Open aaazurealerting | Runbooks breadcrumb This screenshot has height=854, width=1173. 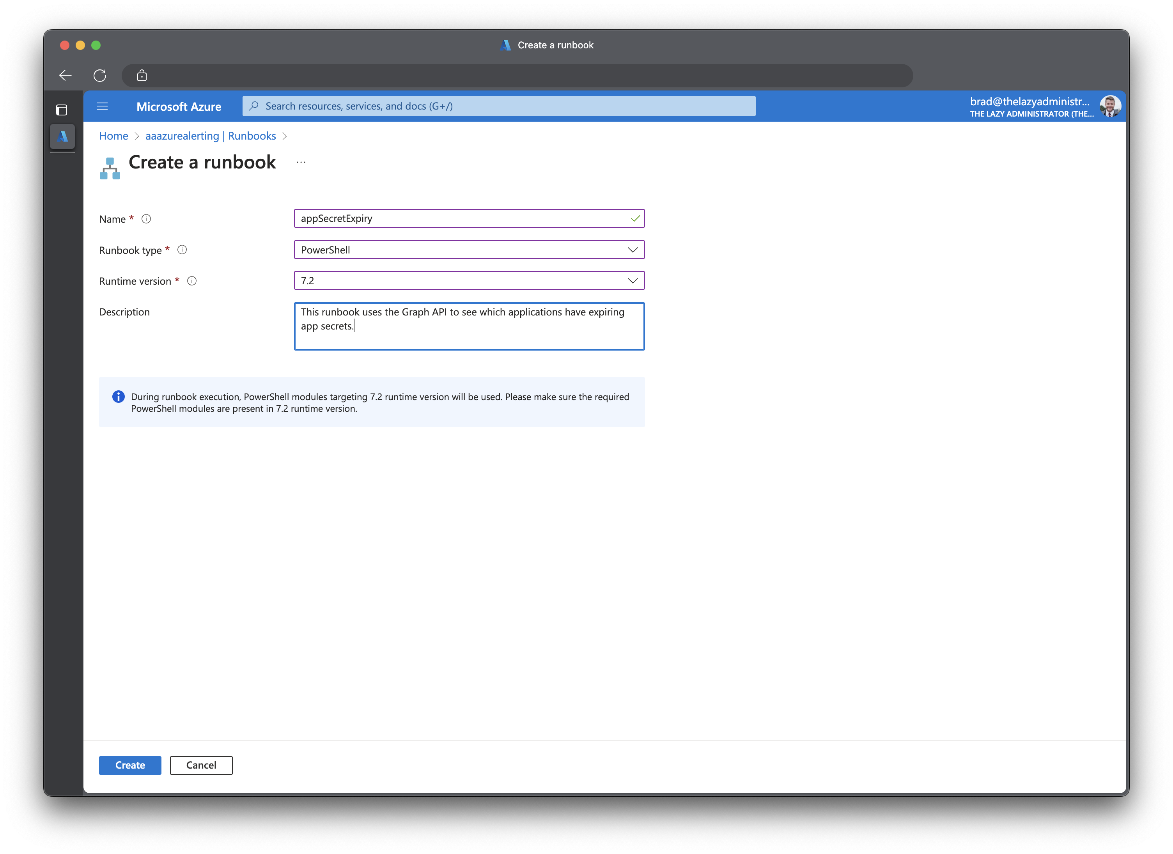tap(211, 136)
